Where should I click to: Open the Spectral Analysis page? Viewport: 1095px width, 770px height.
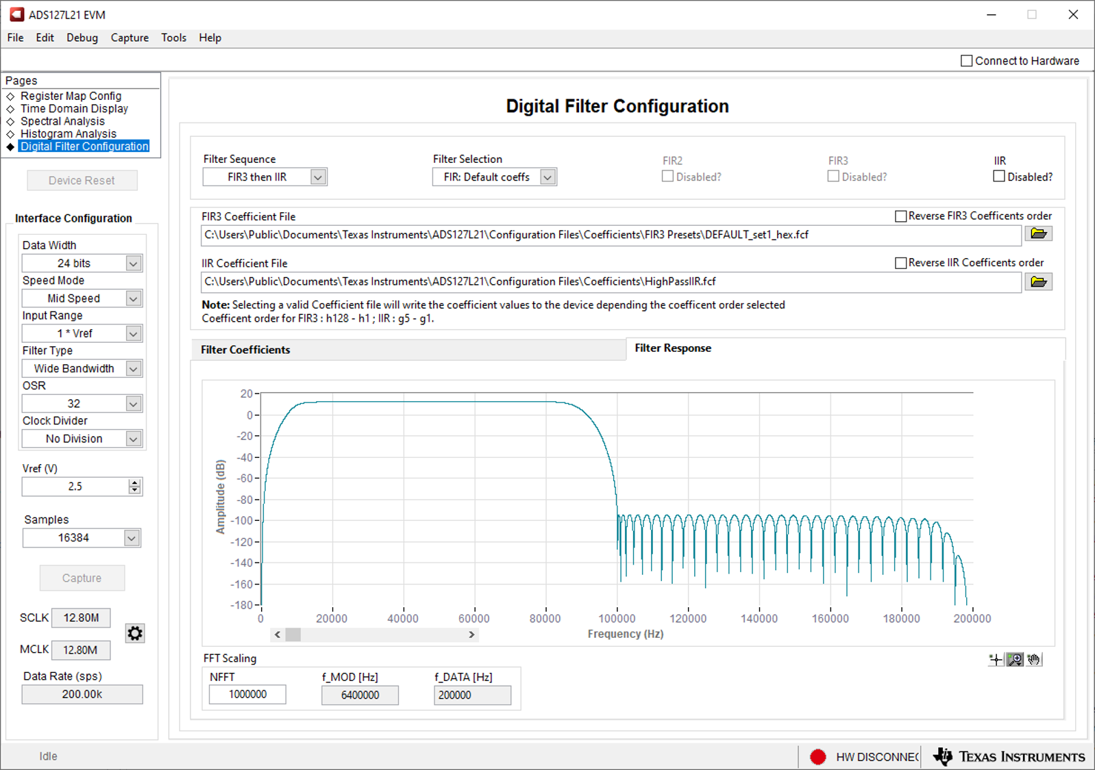pyautogui.click(x=62, y=121)
